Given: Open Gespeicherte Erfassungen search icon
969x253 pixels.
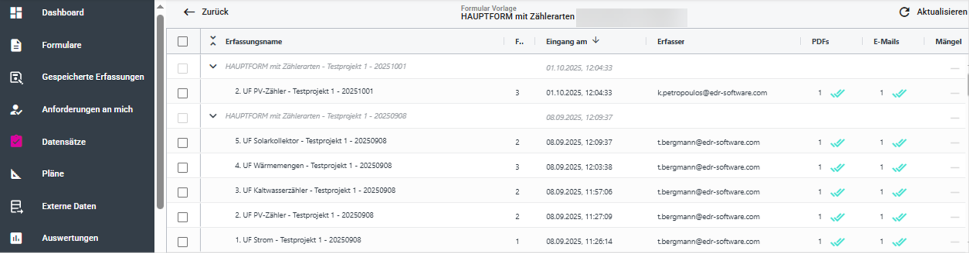Looking at the screenshot, I should point(16,77).
